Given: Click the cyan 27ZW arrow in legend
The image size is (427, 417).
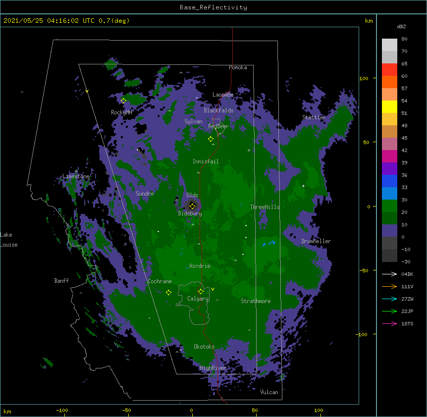Looking at the screenshot, I should (389, 299).
